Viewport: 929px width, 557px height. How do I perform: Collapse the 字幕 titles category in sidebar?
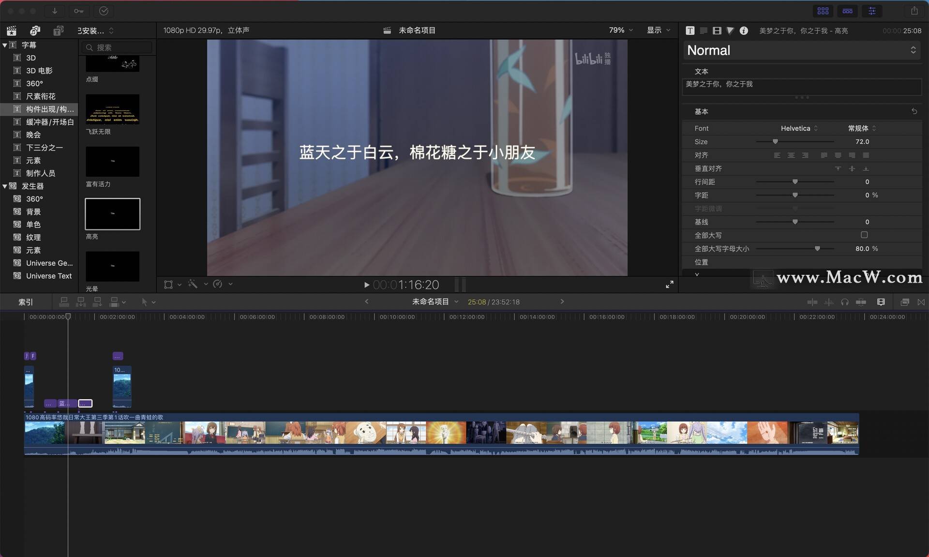5,45
